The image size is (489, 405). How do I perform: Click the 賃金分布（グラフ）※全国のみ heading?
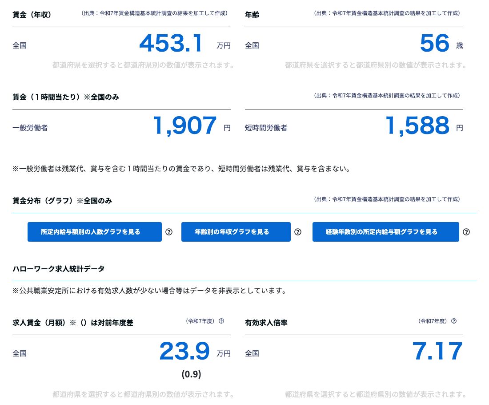point(62,201)
